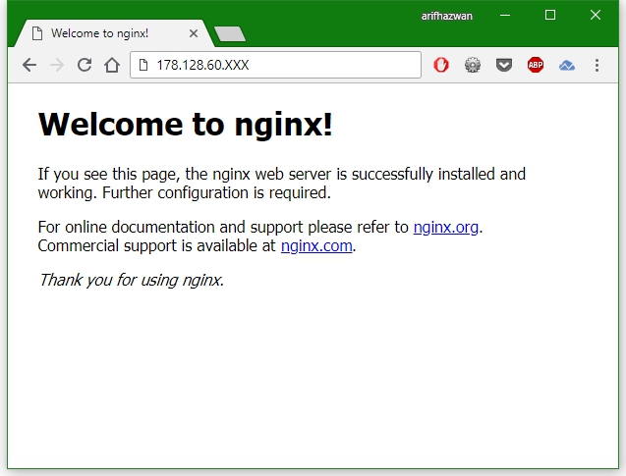This screenshot has width=626, height=476.
Task: Open the nginx.com link
Action: pos(316,246)
